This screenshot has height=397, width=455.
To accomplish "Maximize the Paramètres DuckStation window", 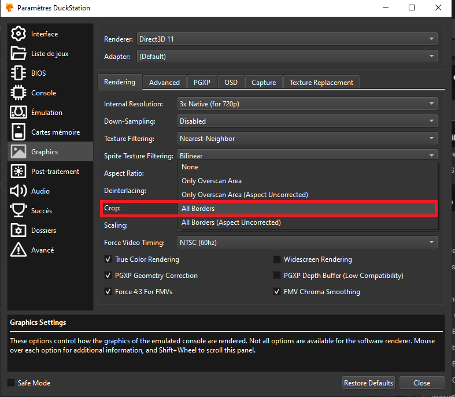I will [x=412, y=8].
